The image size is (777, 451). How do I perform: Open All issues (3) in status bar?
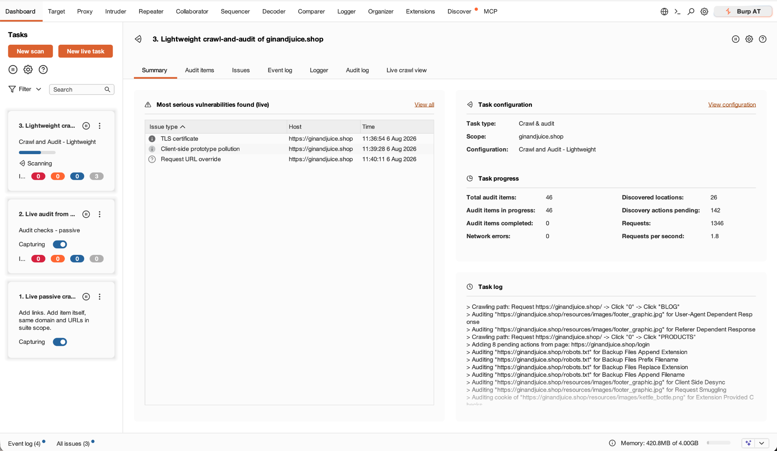tap(73, 443)
